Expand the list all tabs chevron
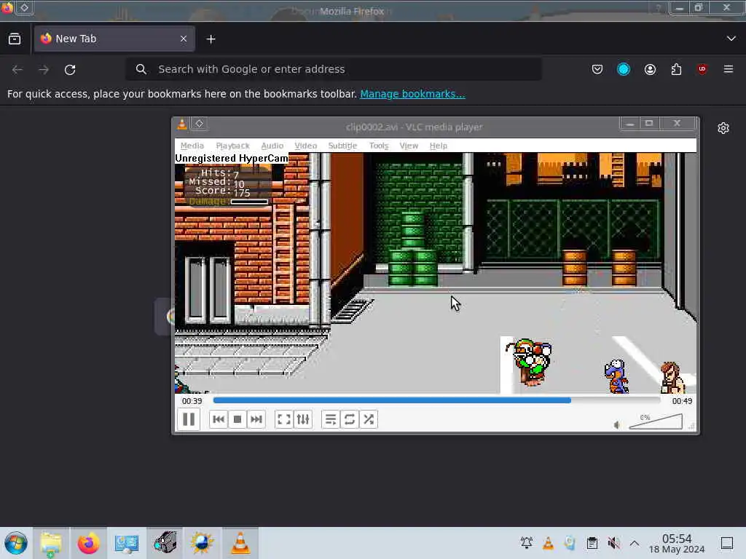 [731, 39]
